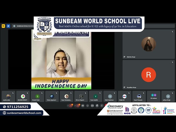Select Yusuf Hussain's avatar
This screenshot has width=176, height=132.
click(x=139, y=96)
